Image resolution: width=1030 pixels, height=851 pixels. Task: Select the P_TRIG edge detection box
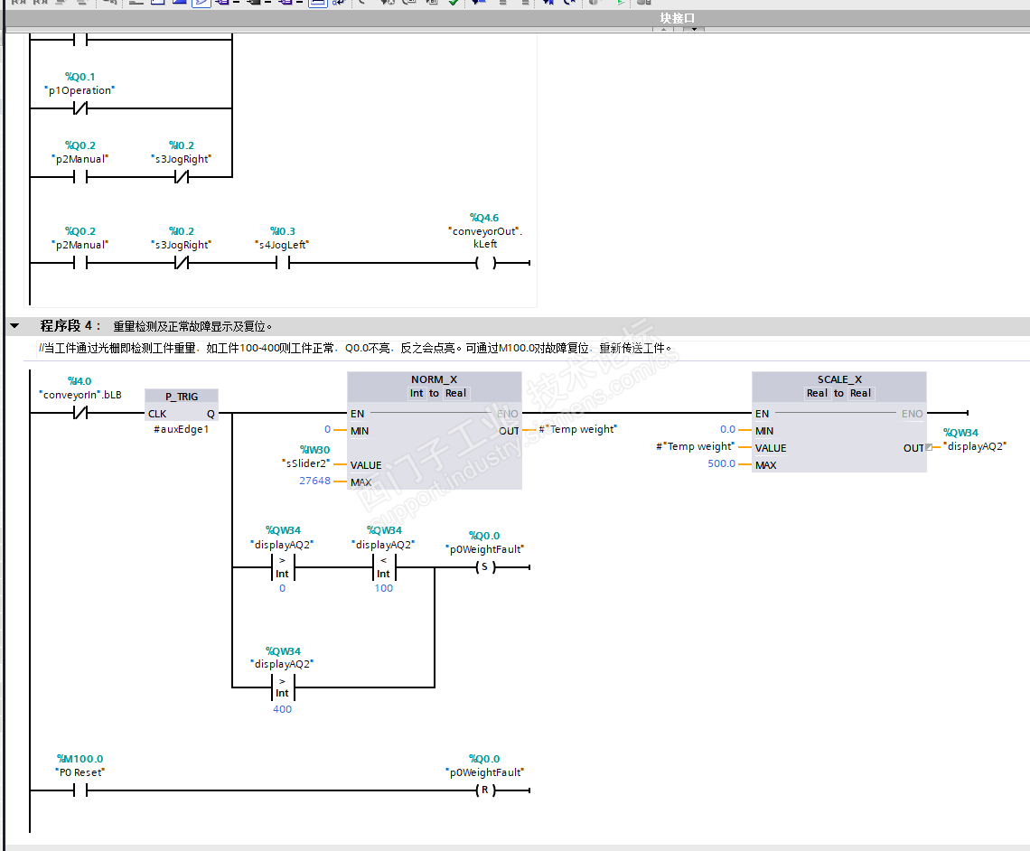tap(182, 405)
